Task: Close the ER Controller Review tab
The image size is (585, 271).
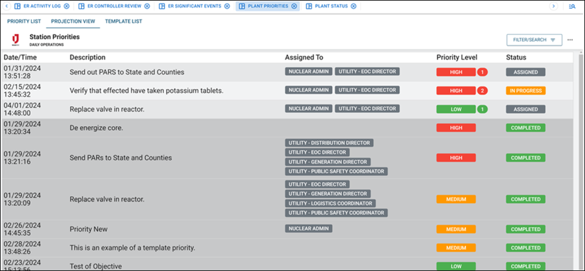Action: coord(147,6)
